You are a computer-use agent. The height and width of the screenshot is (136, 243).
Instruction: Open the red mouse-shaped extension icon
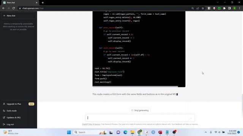pos(214,8)
